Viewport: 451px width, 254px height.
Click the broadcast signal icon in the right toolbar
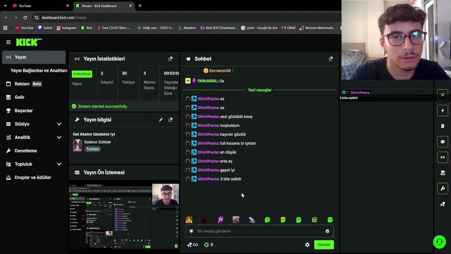tap(443, 157)
